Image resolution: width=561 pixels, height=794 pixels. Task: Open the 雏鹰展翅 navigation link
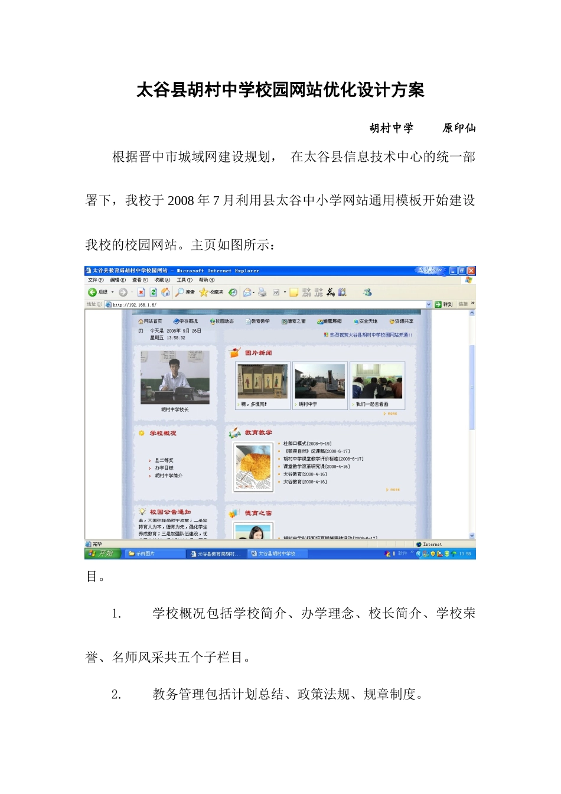(x=330, y=321)
